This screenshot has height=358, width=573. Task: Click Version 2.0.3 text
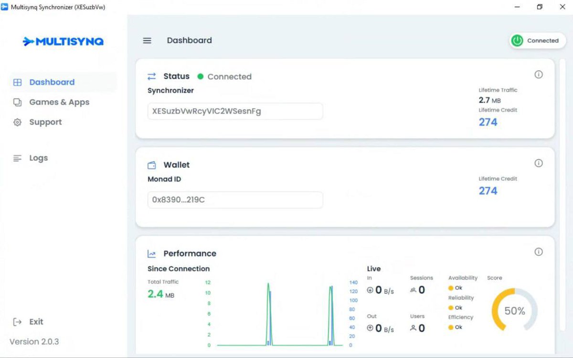(34, 341)
